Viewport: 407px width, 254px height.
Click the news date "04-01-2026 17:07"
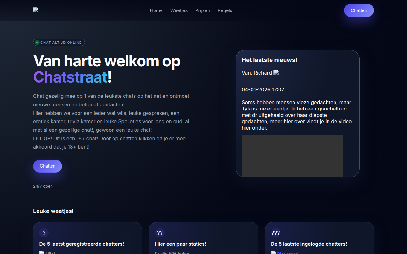click(x=263, y=90)
